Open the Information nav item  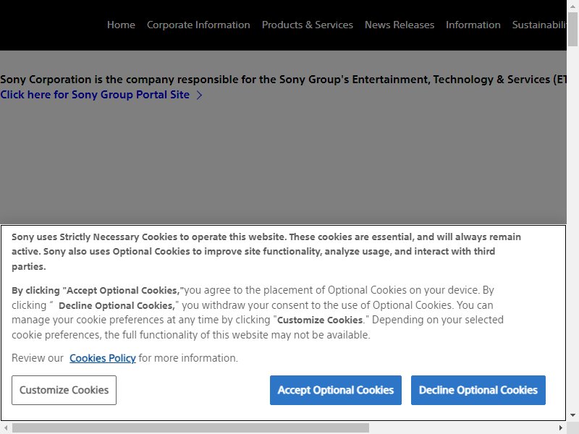coord(473,25)
